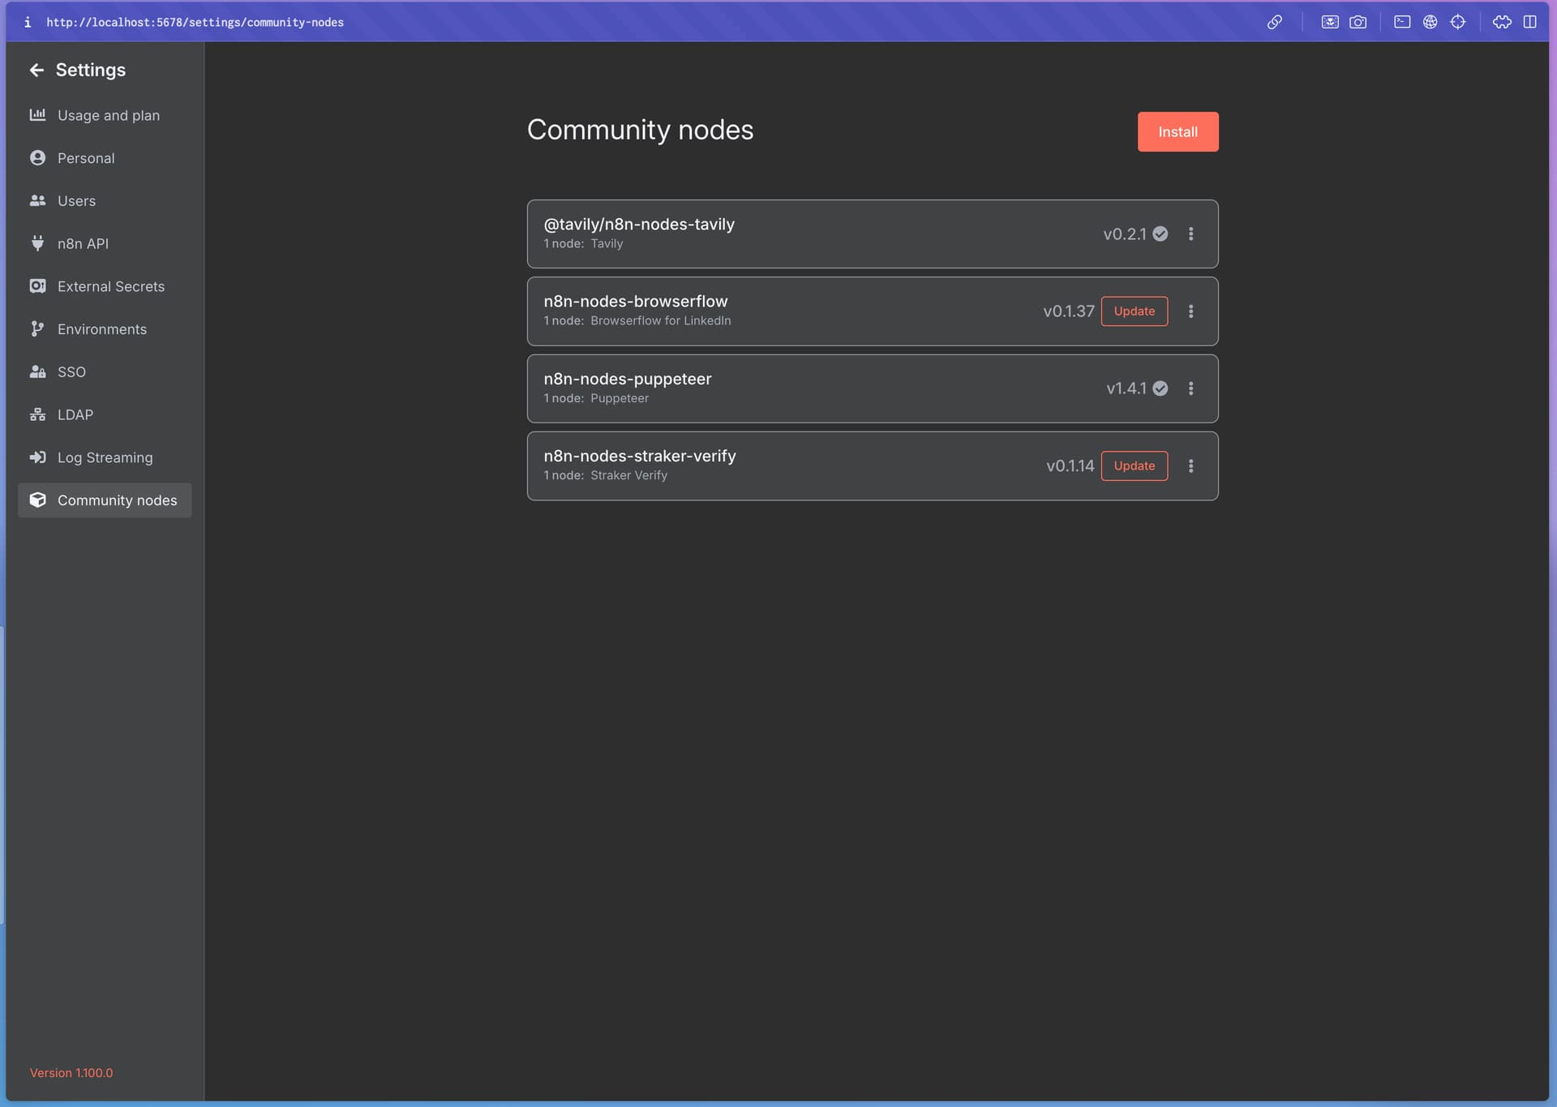The image size is (1557, 1107).
Task: Update the n8n-nodes-browserflow package
Action: pos(1134,311)
